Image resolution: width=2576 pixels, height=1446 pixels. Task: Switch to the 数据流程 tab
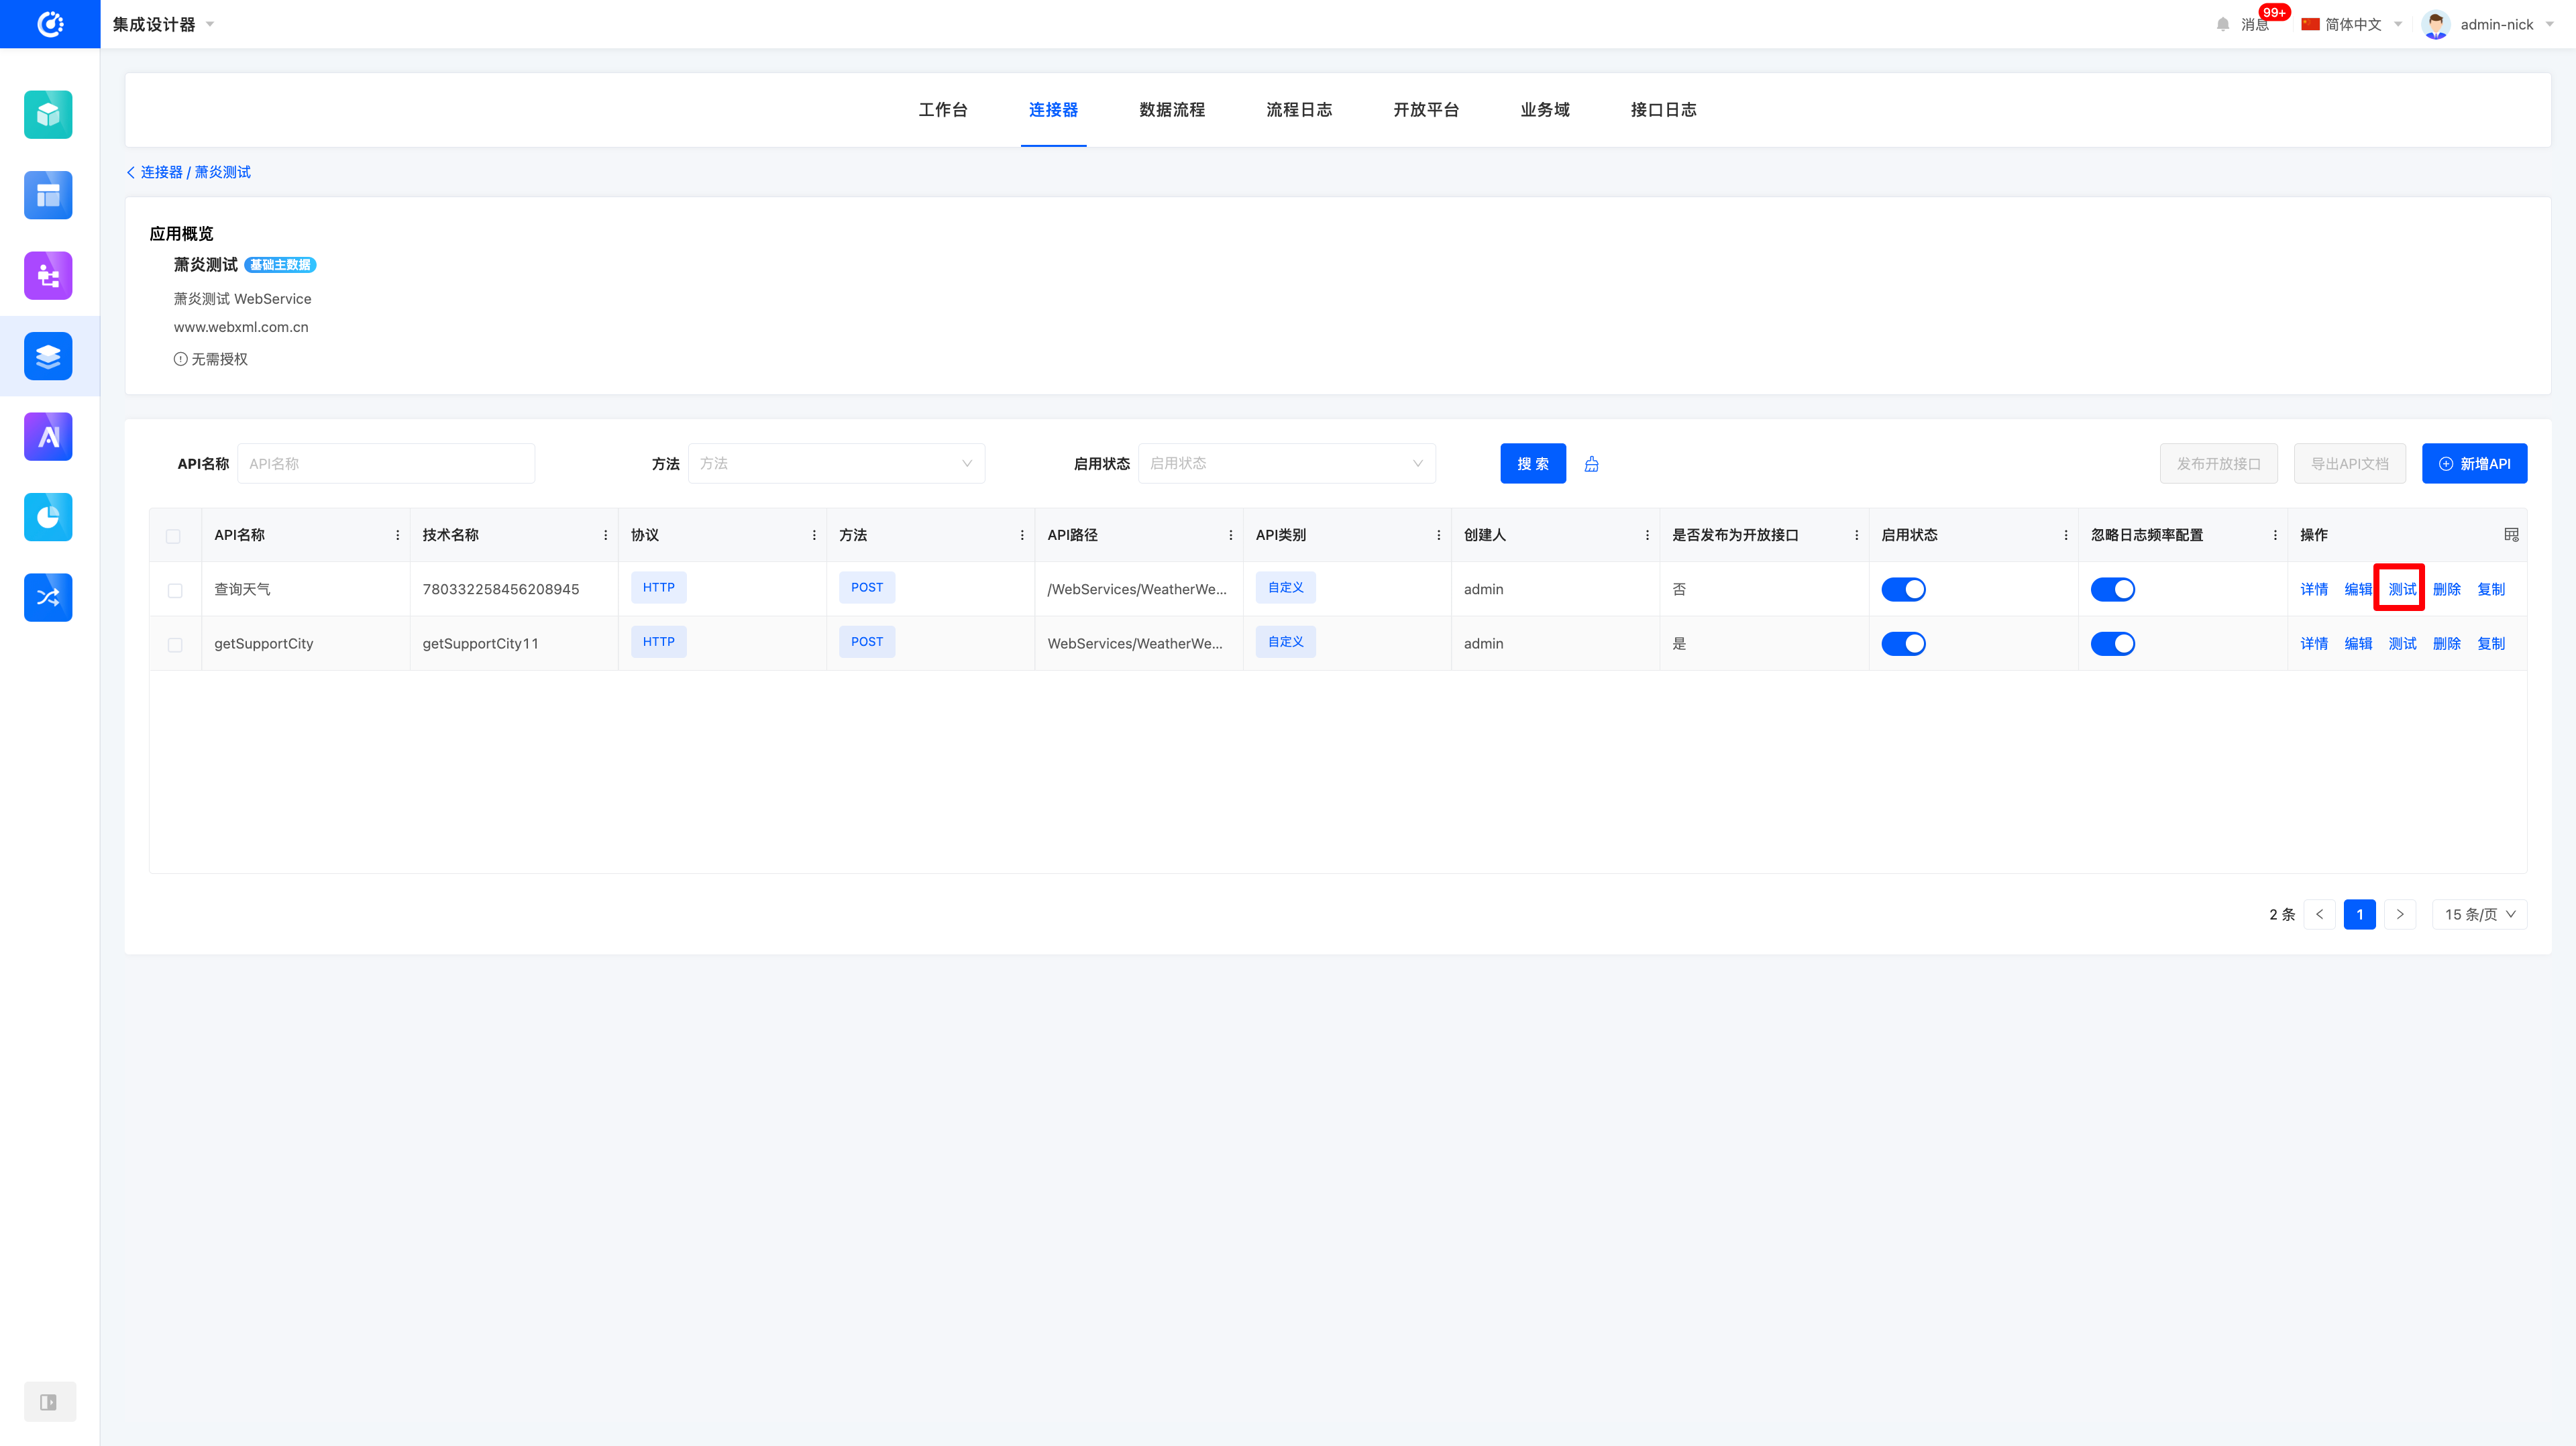pyautogui.click(x=1171, y=110)
